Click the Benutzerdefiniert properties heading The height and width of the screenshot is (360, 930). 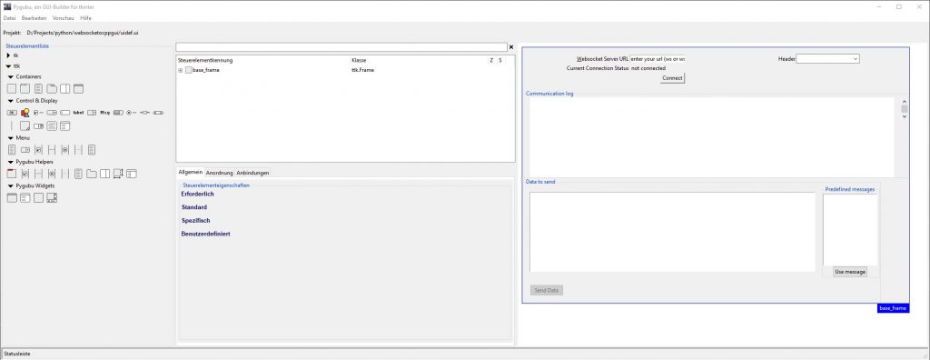coord(206,234)
